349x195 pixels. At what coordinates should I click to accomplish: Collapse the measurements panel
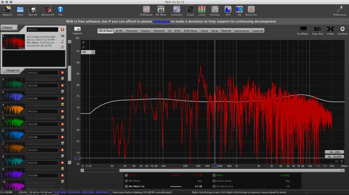(x=9, y=28)
